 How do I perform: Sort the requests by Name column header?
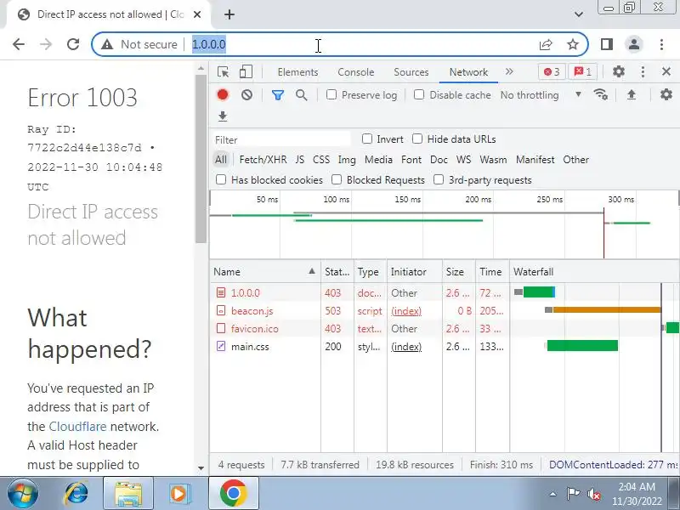(x=265, y=272)
